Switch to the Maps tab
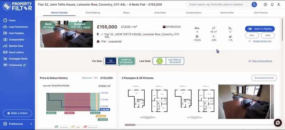 click(x=126, y=13)
